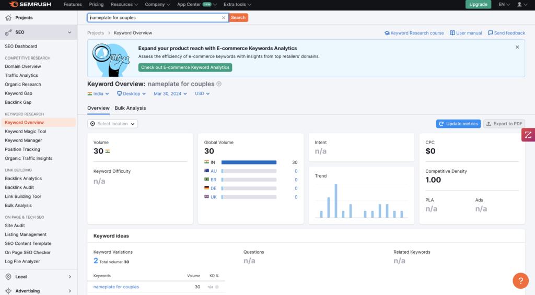Collapse the SEO sidebar section
The width and height of the screenshot is (535, 295).
point(69,32)
